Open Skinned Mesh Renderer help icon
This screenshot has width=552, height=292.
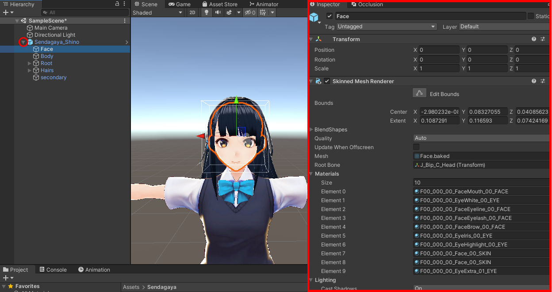pyautogui.click(x=534, y=81)
